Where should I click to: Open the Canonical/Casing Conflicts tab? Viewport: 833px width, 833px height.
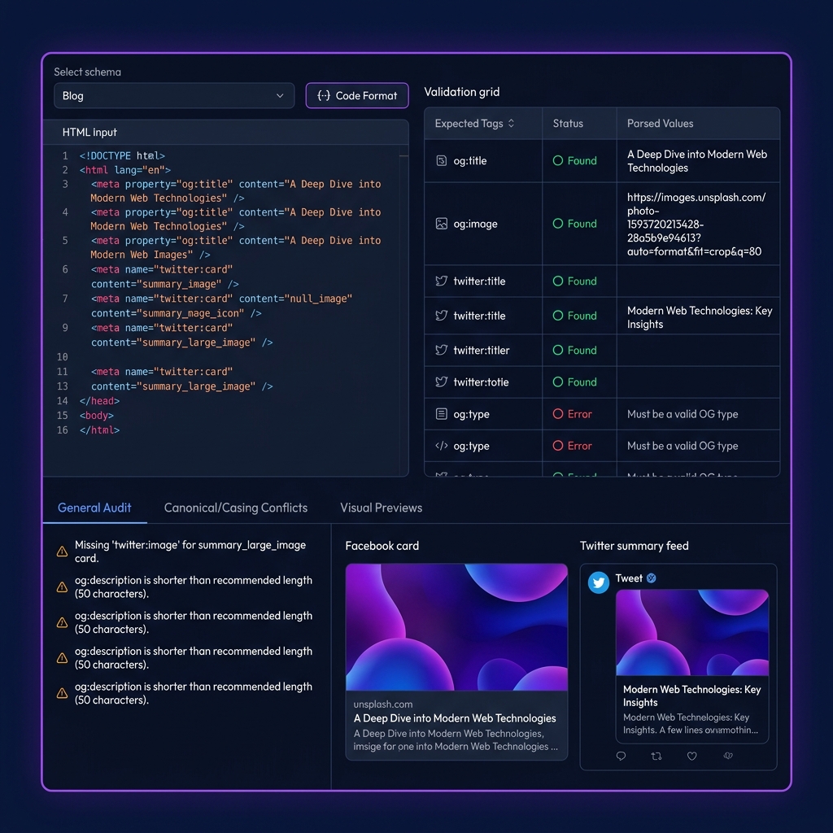click(236, 508)
